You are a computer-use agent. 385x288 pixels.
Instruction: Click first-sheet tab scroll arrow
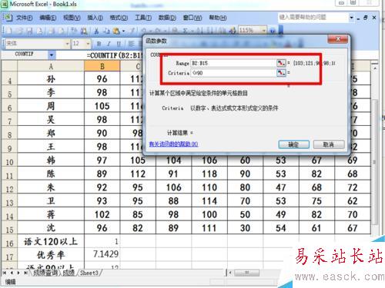point(5,273)
